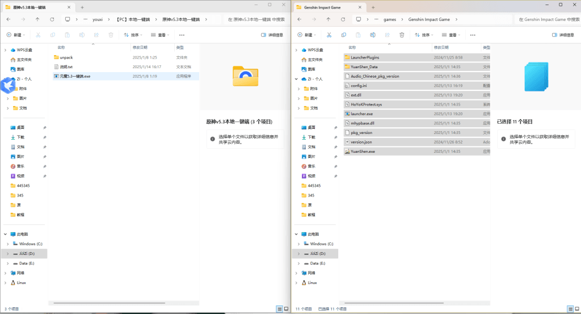This screenshot has width=581, height=314.
Task: Click search box in Genshin Impact Game window
Action: (545, 19)
